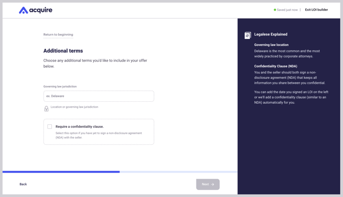343x197 pixels.
Task: Click the Saved just now status text
Action: tap(287, 10)
